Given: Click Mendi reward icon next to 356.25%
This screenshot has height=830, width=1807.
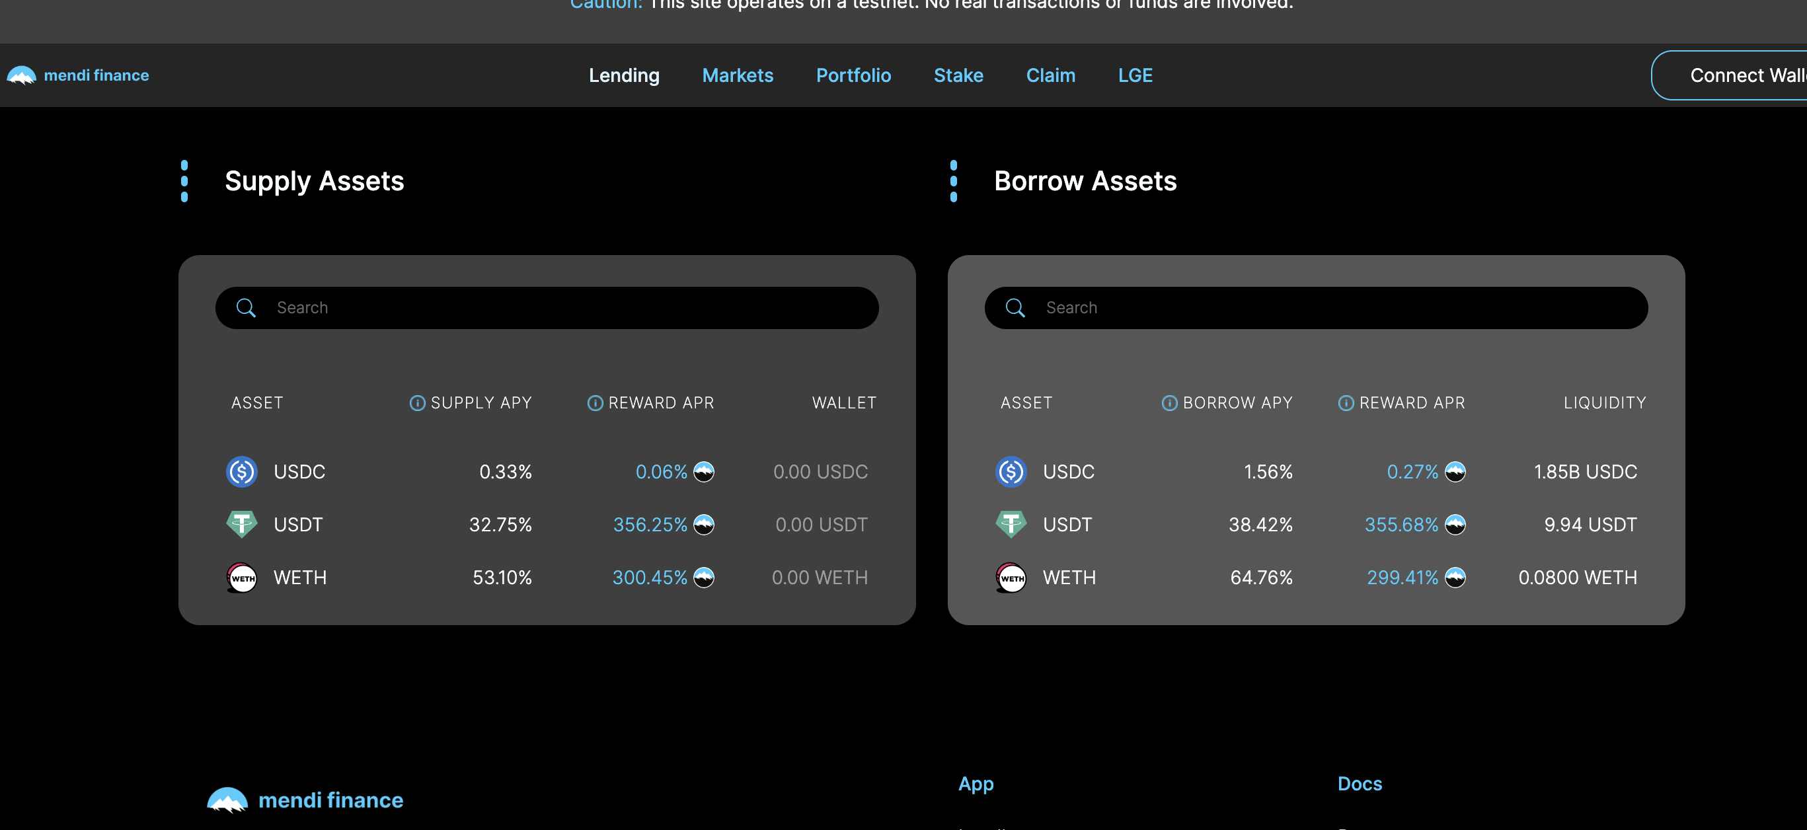Looking at the screenshot, I should pyautogui.click(x=704, y=524).
